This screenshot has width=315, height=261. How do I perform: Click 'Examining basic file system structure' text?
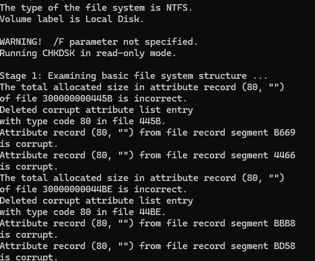[147, 76]
